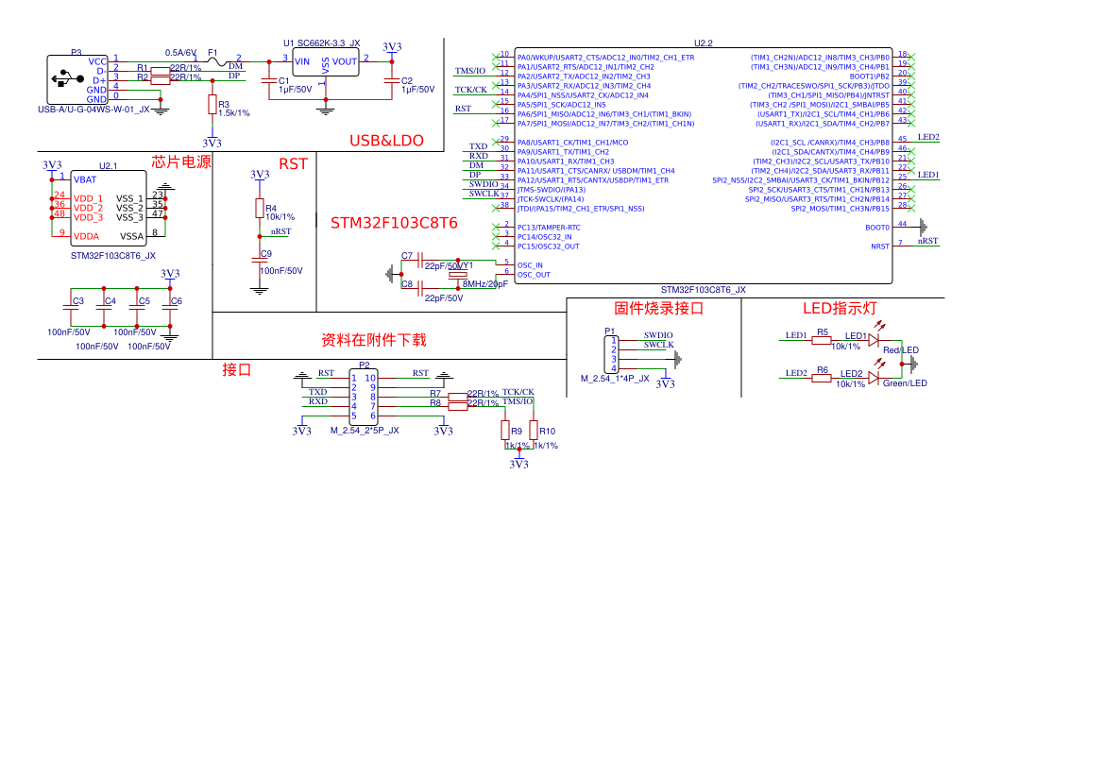Viewport: 1104px width, 781px height.
Task: Click the USB&LDO section title
Action: point(386,140)
